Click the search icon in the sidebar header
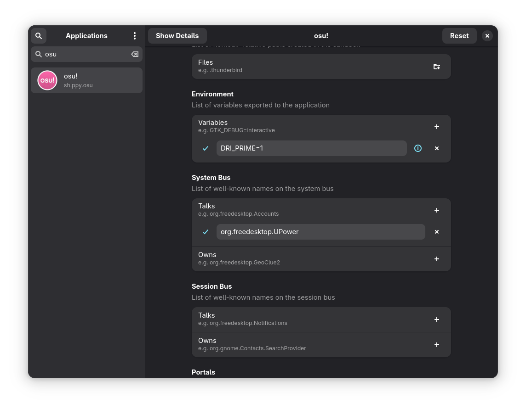Screen dimensions: 526x409 coord(39,35)
